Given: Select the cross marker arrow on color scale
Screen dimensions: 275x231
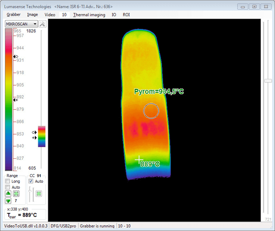Looking at the screenshot, I should click(x=16, y=100).
